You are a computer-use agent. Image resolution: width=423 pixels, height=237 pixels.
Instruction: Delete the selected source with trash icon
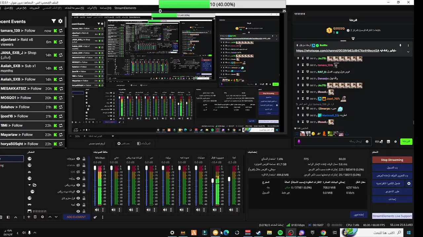35,217
